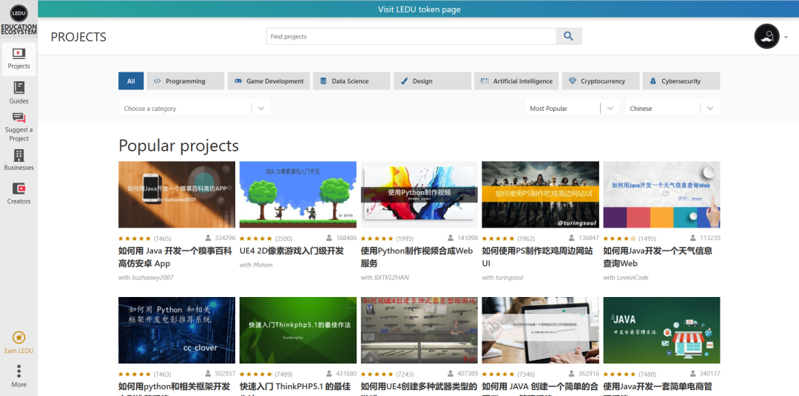This screenshot has width=799, height=396.
Task: Click the viewer count 168486
Action: (342, 238)
